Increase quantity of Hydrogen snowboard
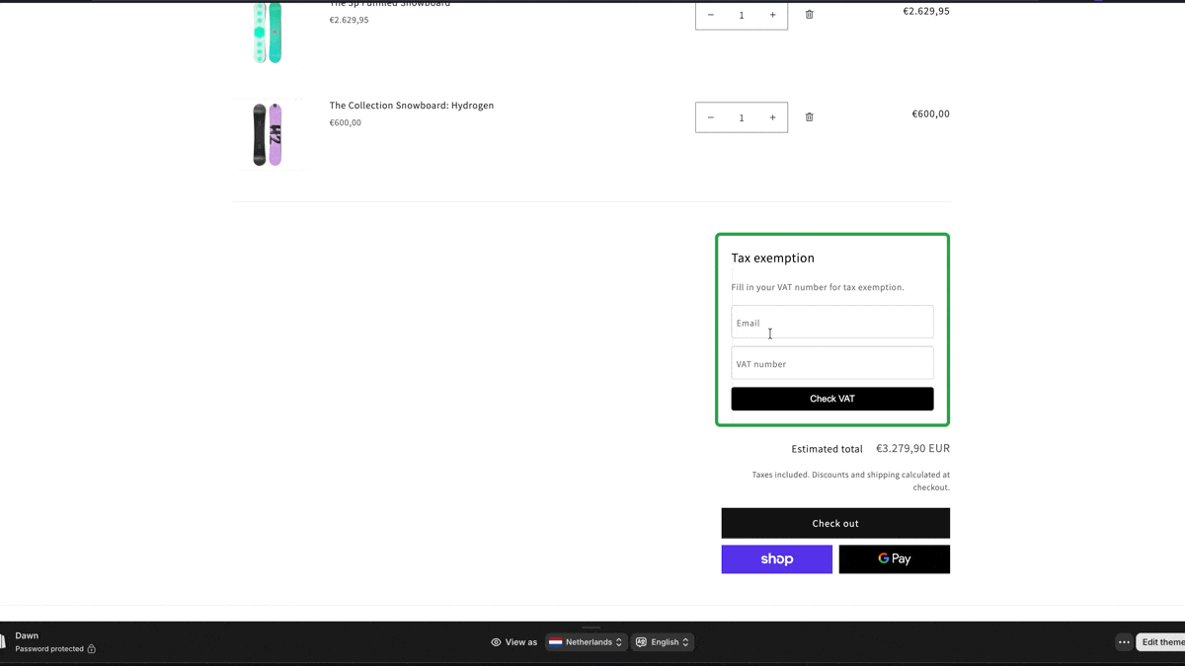Viewport: 1185px width, 666px height. (772, 117)
